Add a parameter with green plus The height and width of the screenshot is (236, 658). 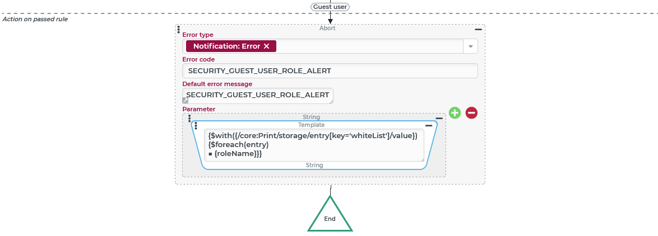click(x=455, y=112)
